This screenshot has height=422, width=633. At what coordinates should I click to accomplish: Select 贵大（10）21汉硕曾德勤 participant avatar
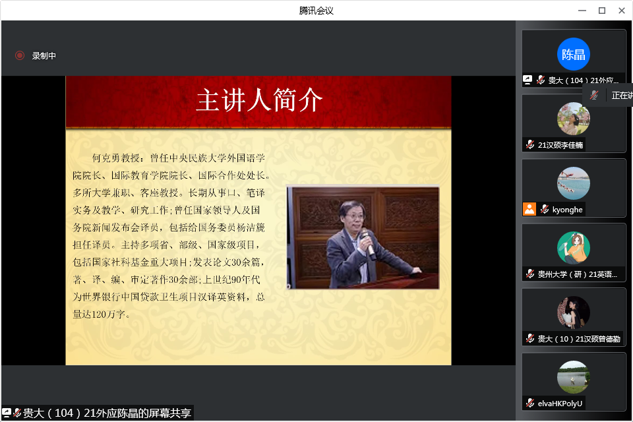coord(573,313)
